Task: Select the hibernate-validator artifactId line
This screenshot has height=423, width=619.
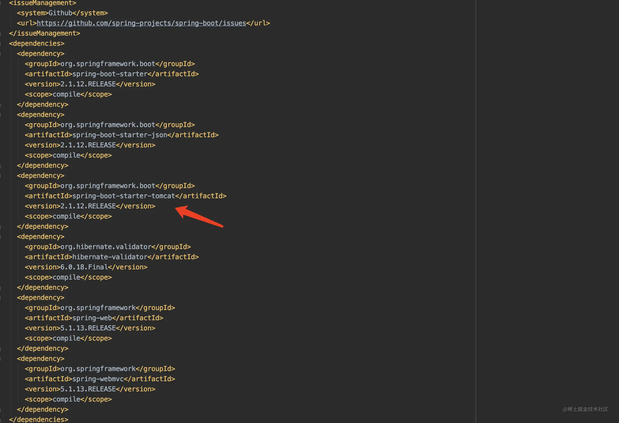Action: [x=112, y=257]
